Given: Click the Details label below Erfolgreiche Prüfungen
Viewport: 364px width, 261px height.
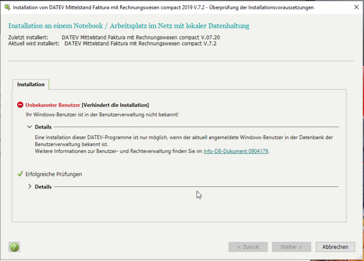Looking at the screenshot, I should [x=43, y=187].
